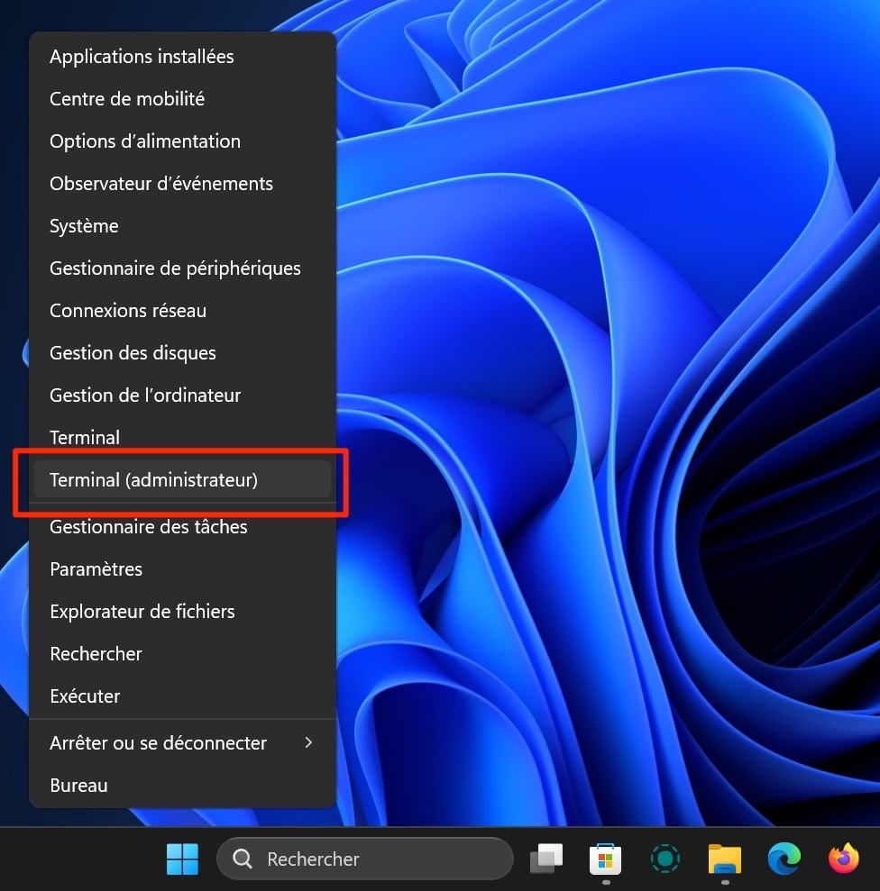Click the Rechercher taskbar search field

point(364,859)
